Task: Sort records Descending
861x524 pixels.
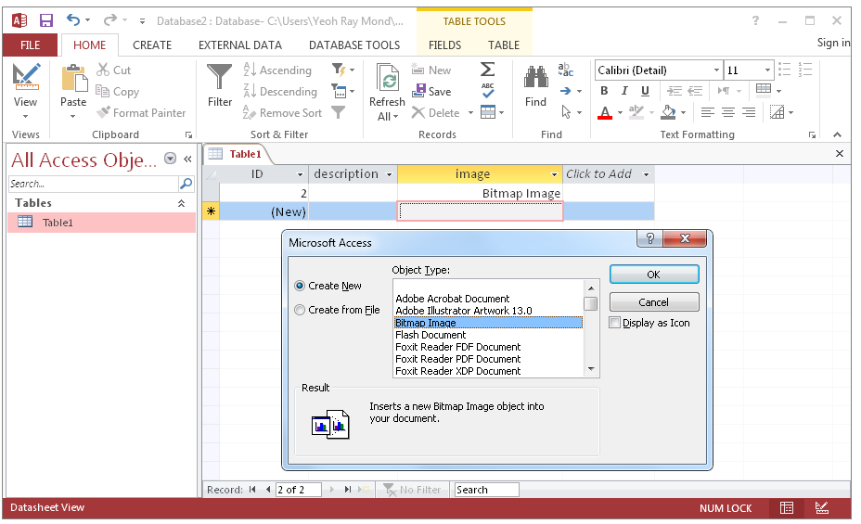Action: click(280, 92)
